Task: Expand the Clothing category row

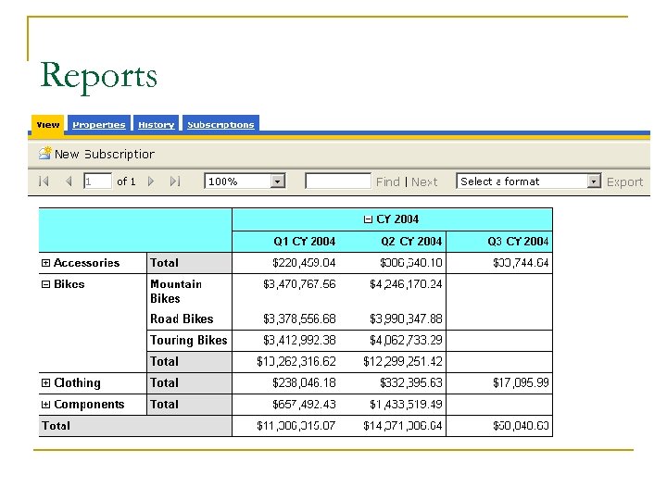Action: 45,382
